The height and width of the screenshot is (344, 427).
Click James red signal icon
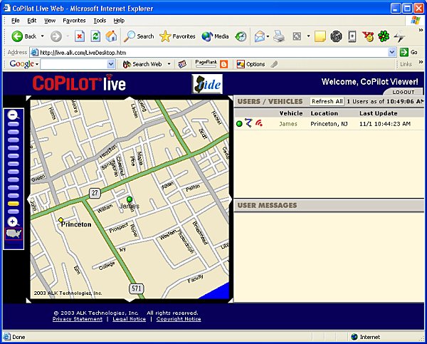259,123
